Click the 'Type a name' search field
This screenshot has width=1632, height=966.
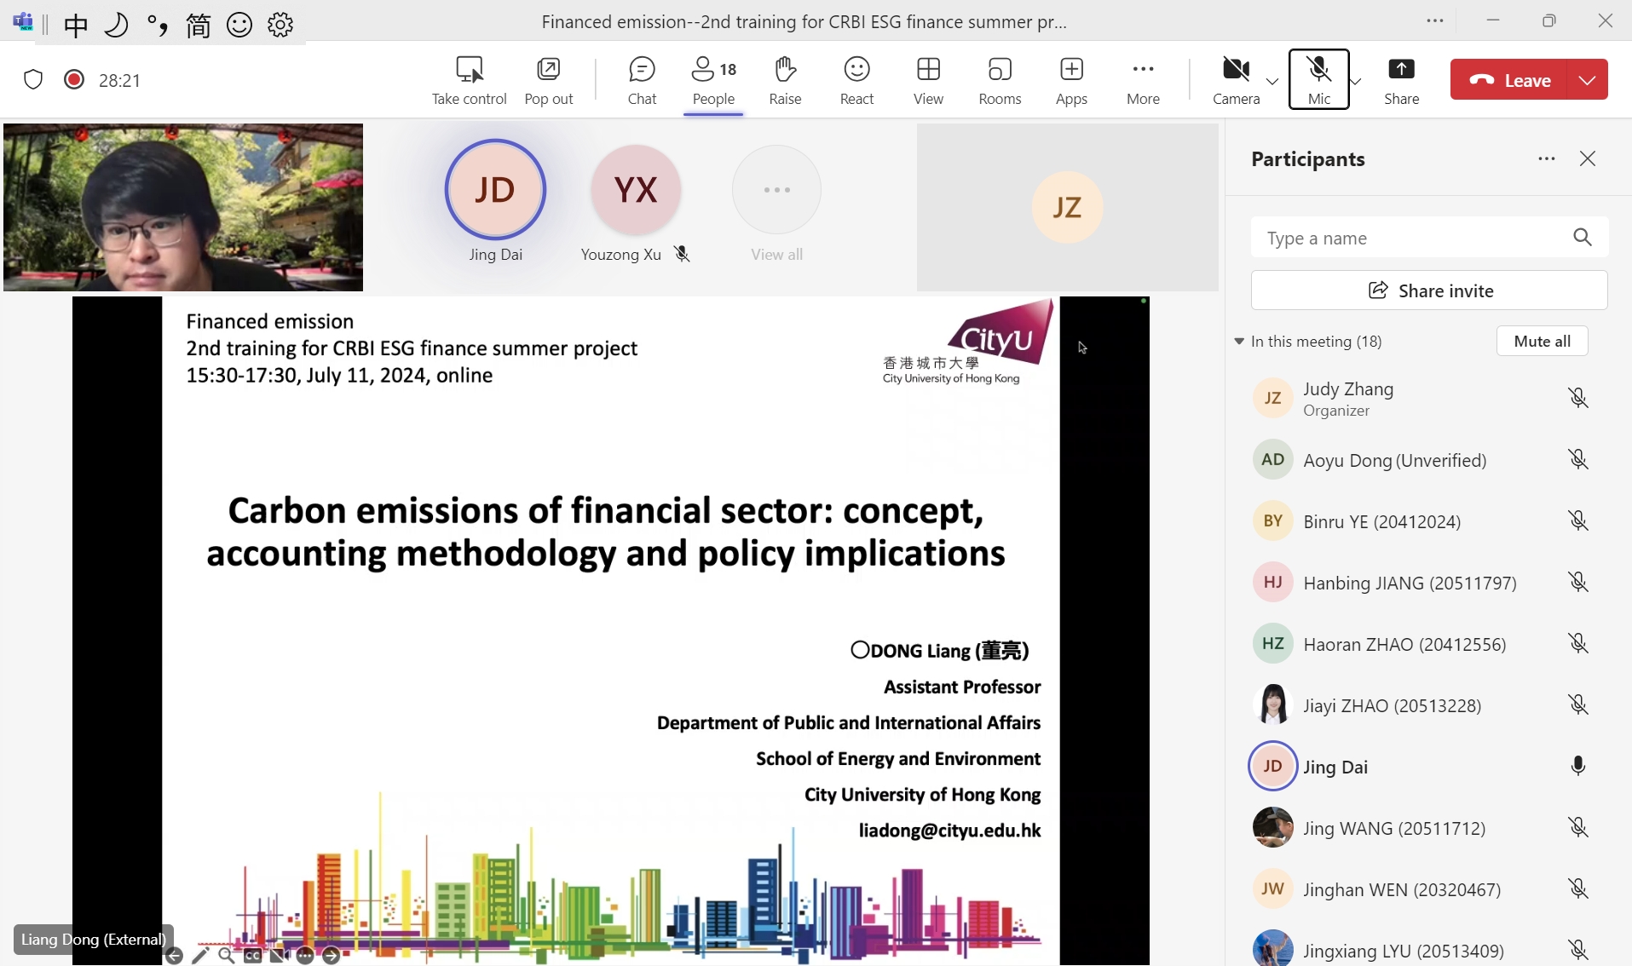coord(1410,238)
